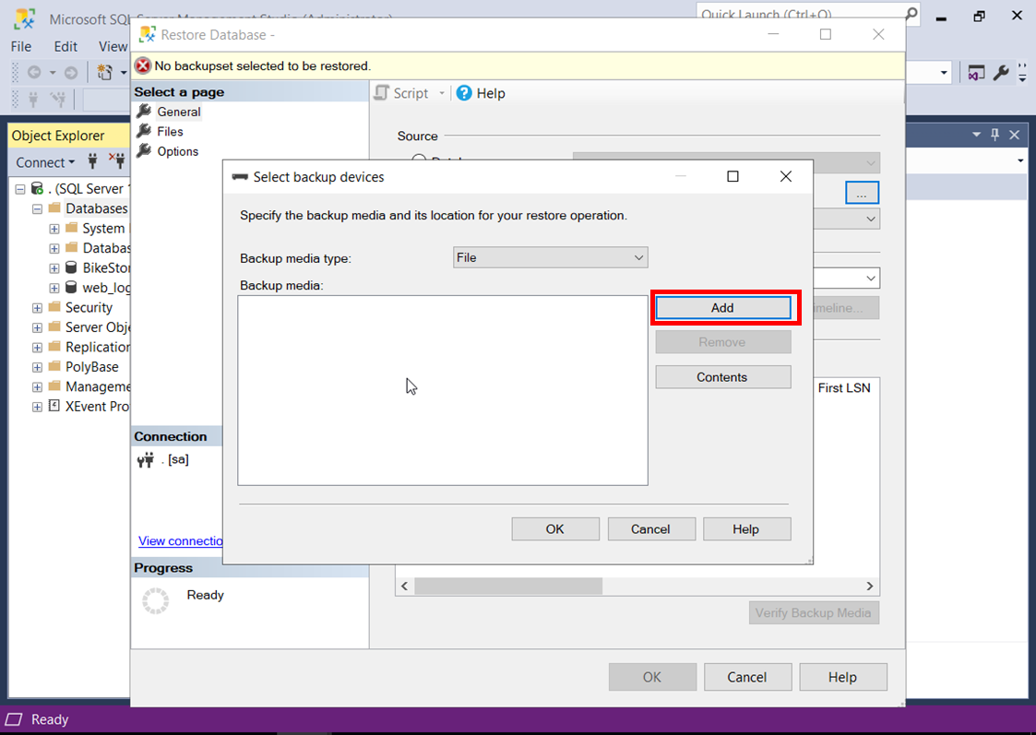The height and width of the screenshot is (735, 1036).
Task: Collapse the SQL Server root node
Action: click(19, 189)
